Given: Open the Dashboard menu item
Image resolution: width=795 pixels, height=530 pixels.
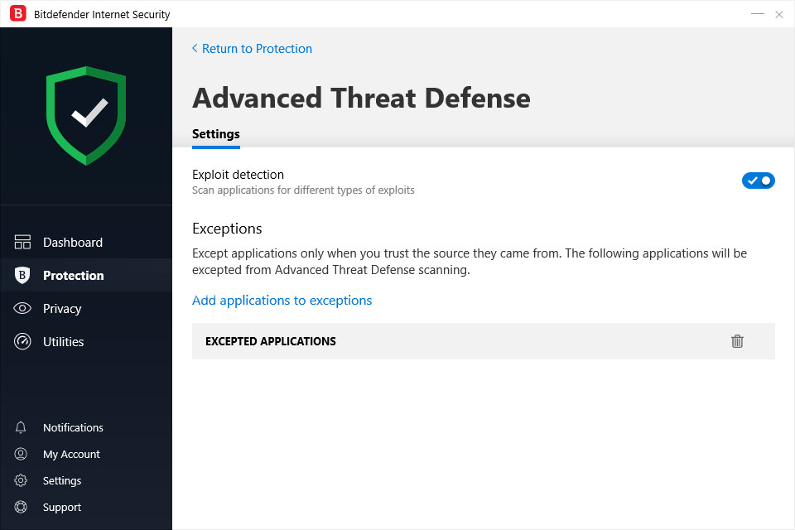Looking at the screenshot, I should click(x=73, y=243).
